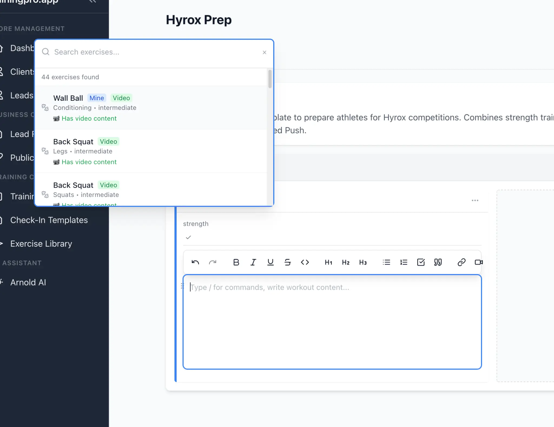This screenshot has width=554, height=427.
Task: Insert video using camera icon
Action: pyautogui.click(x=478, y=262)
